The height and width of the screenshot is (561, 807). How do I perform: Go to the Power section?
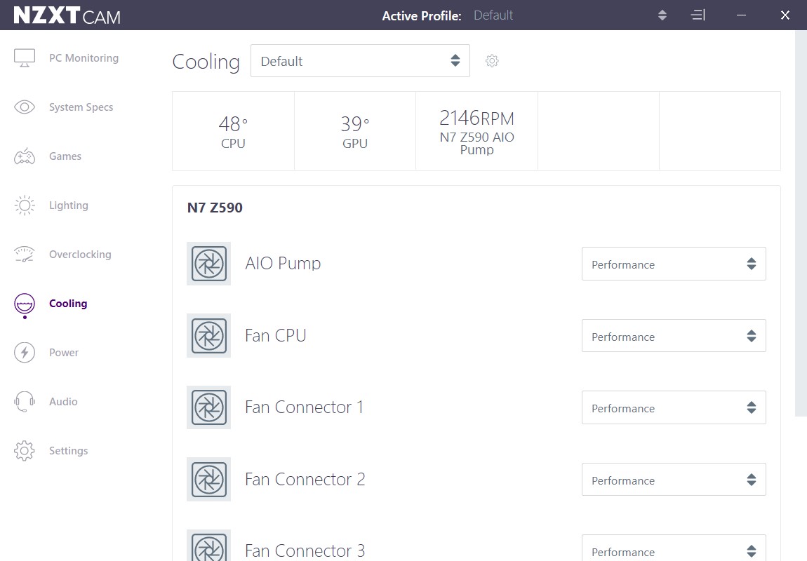64,353
